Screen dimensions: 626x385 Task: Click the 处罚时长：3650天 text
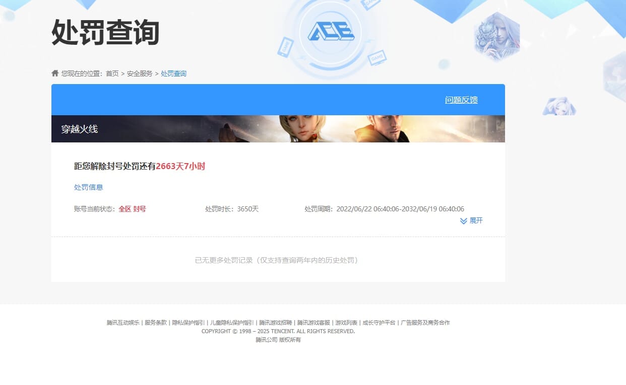pos(232,209)
